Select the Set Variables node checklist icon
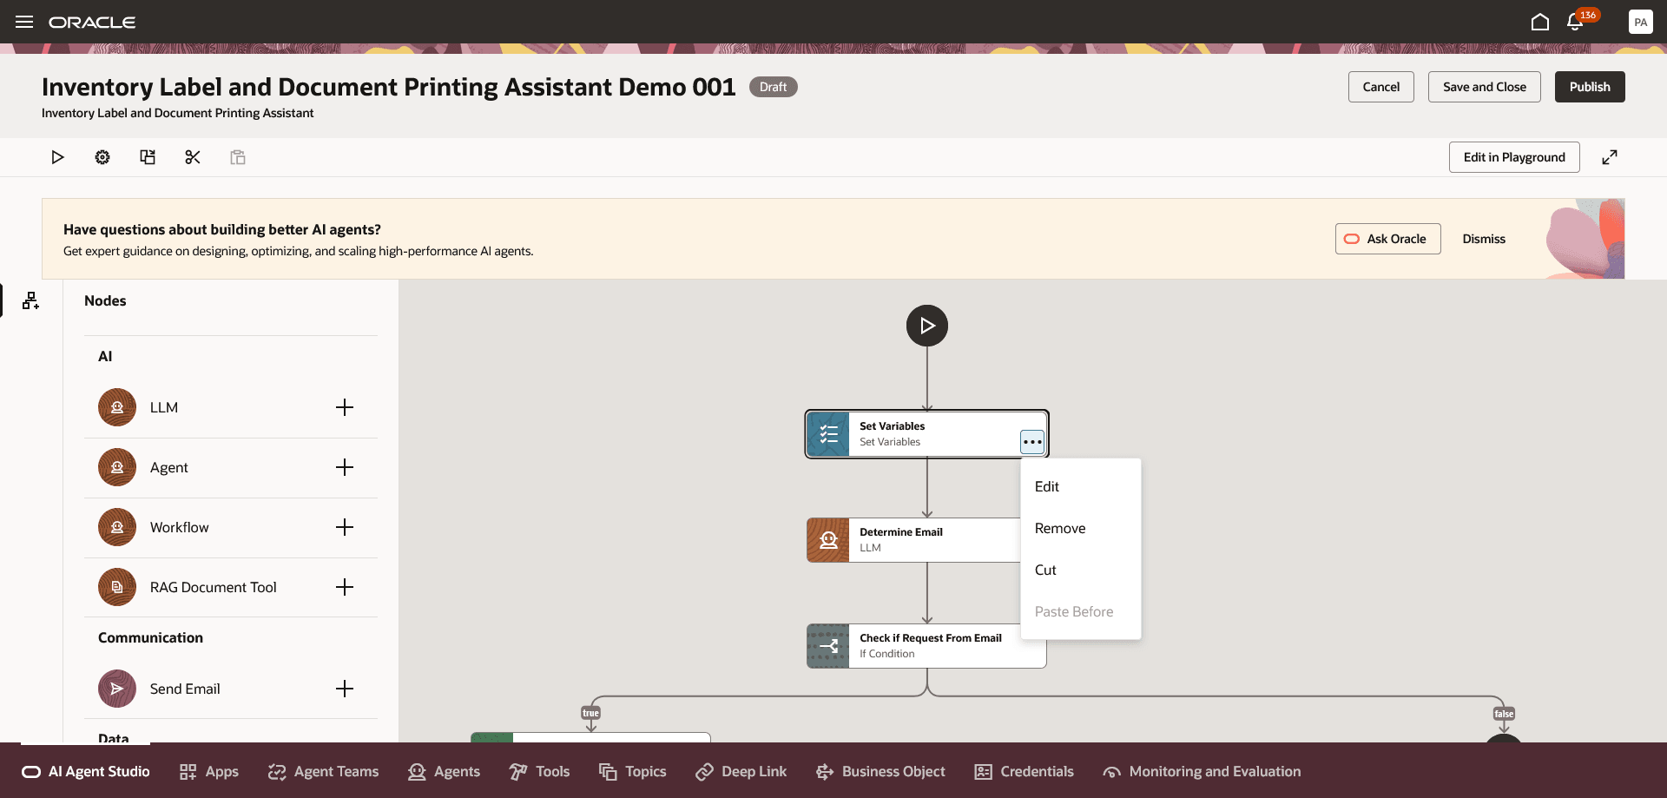This screenshot has width=1667, height=798. click(828, 434)
